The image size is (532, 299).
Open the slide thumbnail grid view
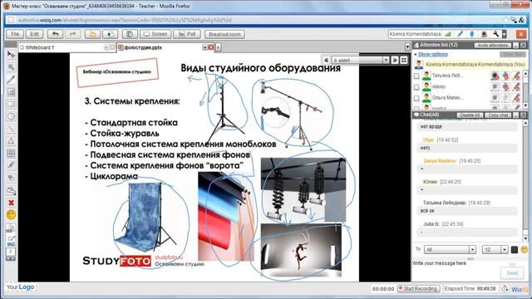404,60
